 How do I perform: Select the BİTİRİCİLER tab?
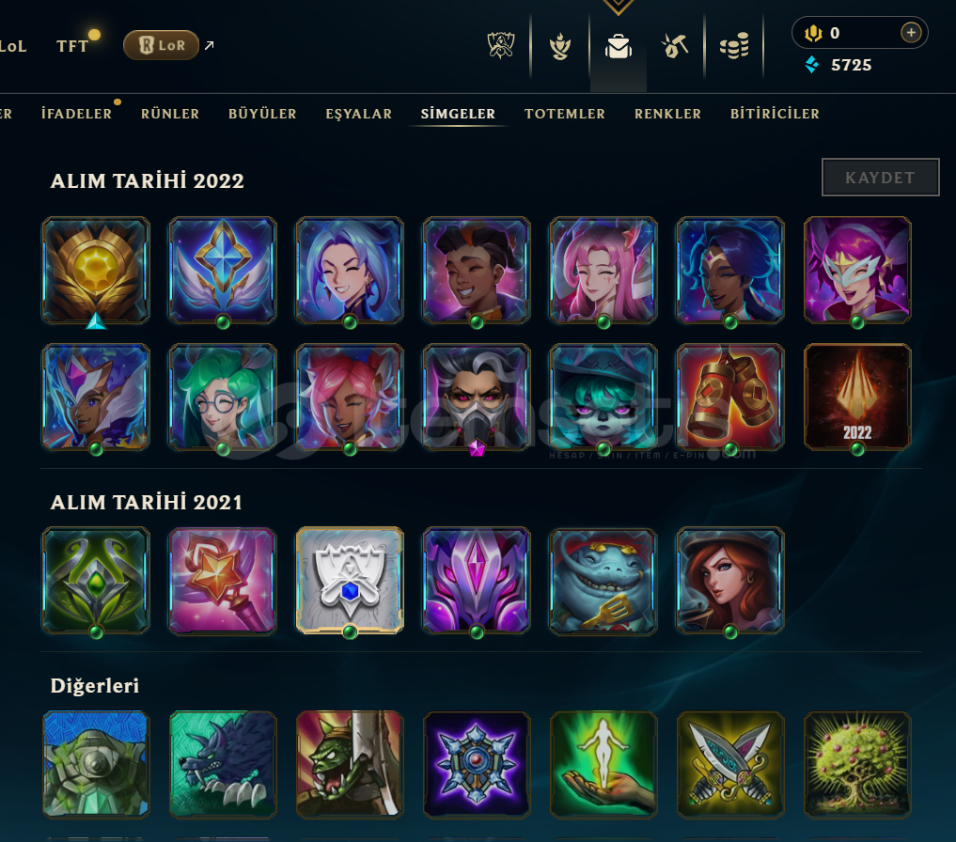point(775,114)
